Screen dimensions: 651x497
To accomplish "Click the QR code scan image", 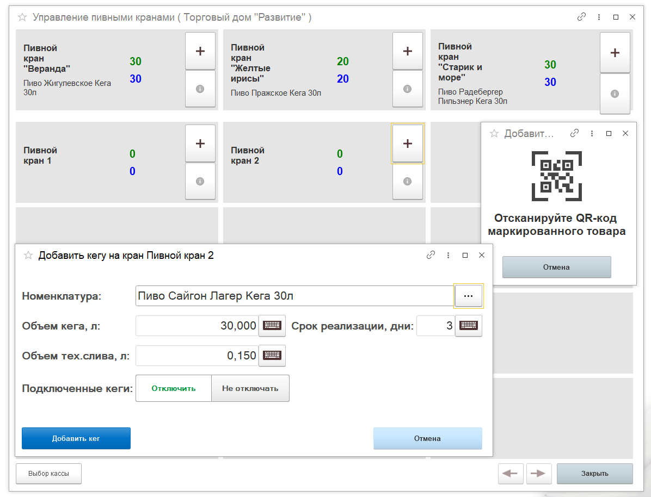I will 556,176.
